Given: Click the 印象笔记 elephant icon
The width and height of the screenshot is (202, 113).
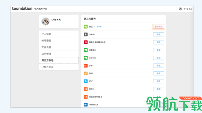Looking at the screenshot, I should pyautogui.click(x=86, y=50).
